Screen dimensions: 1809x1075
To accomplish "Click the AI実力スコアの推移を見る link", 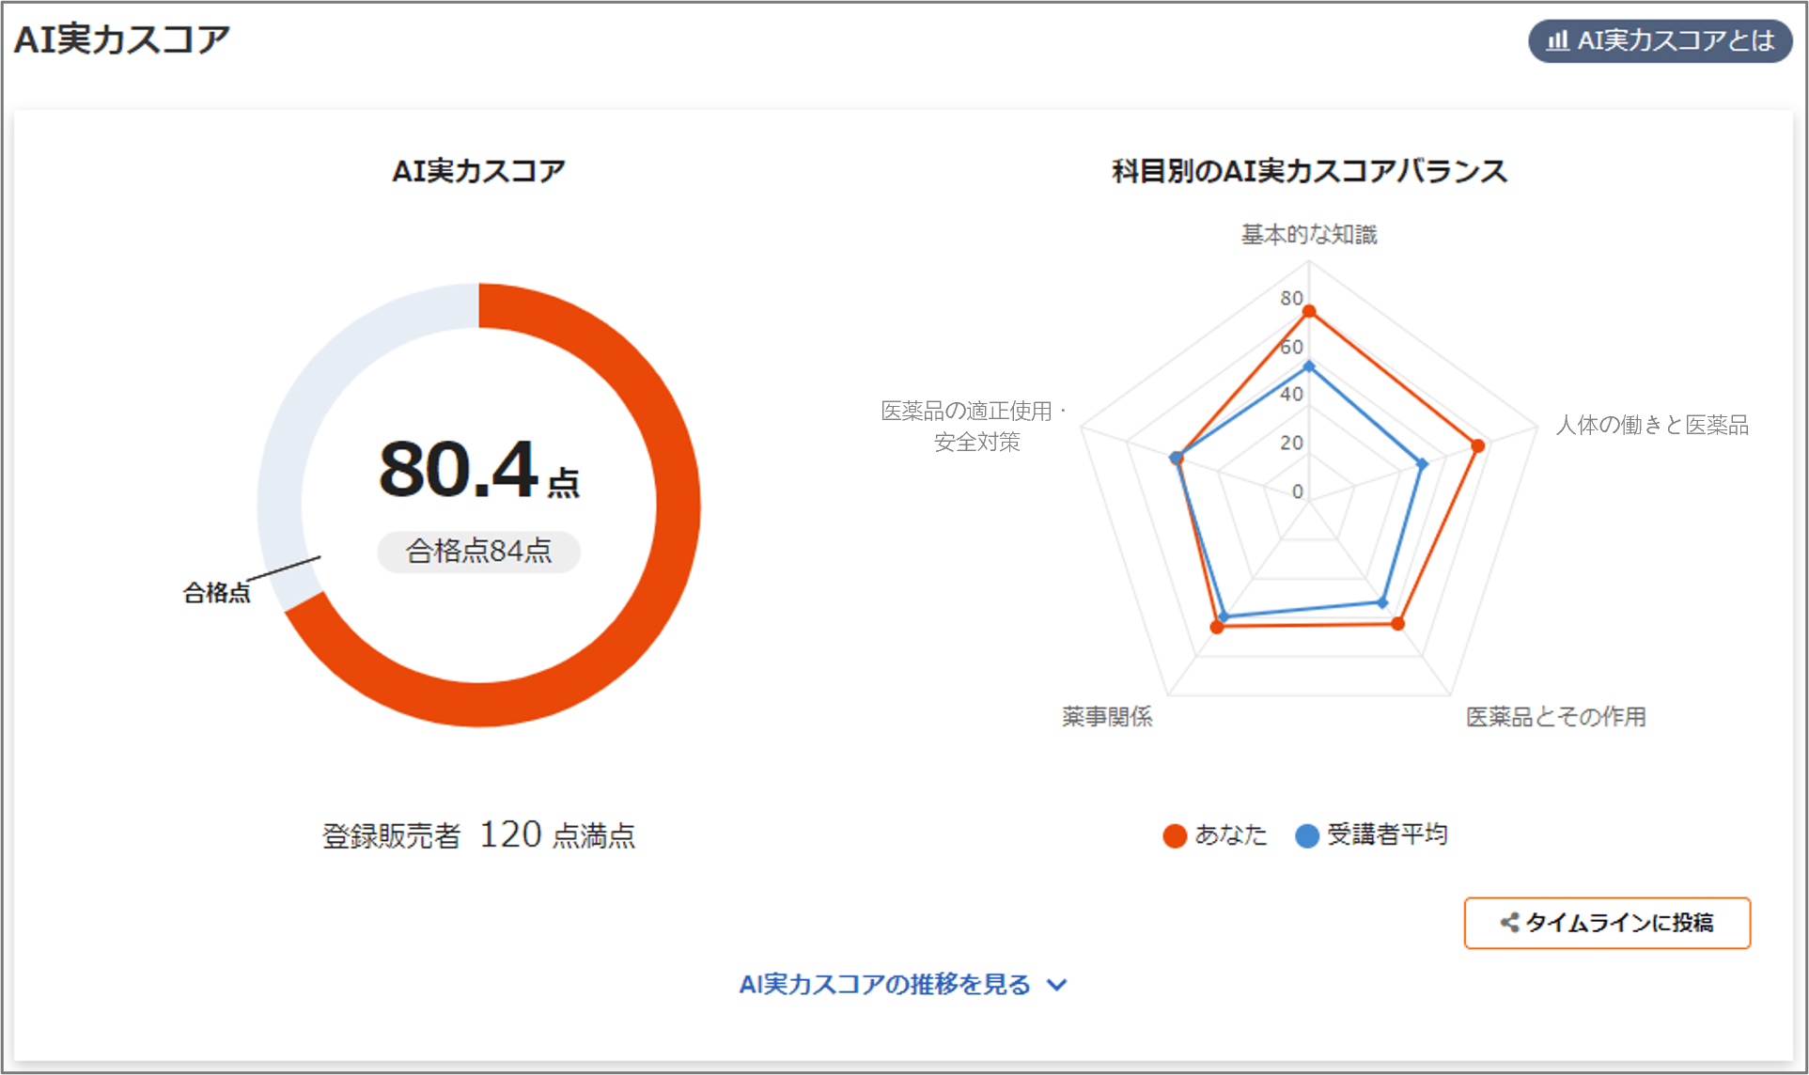I will [885, 984].
